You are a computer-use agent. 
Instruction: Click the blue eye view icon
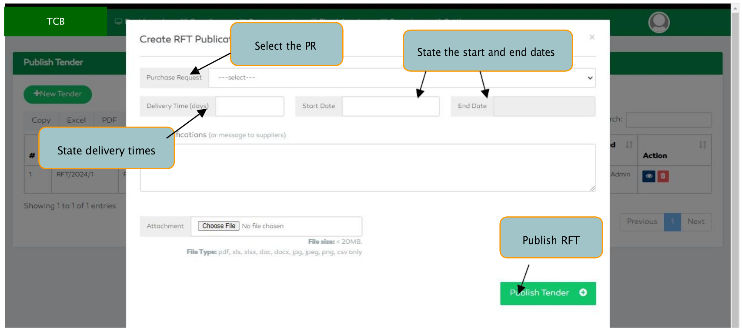coord(648,176)
